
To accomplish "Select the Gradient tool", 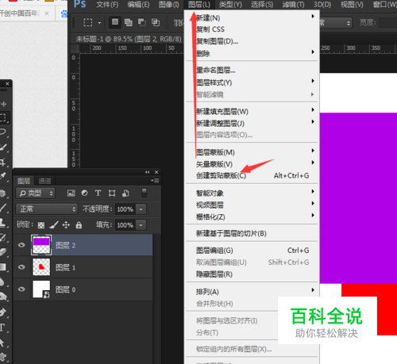I will pyautogui.click(x=2, y=267).
